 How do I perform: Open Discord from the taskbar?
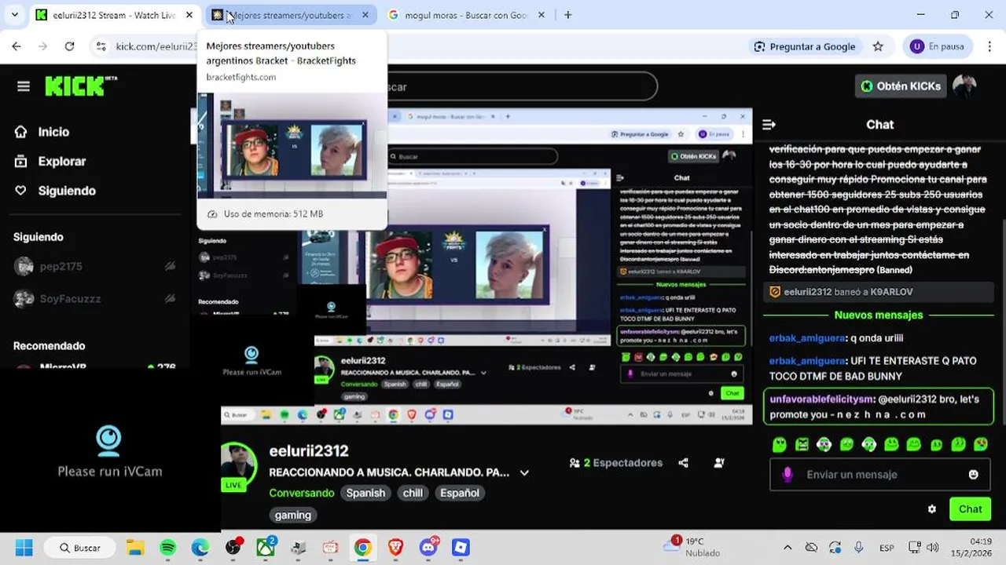pos(429,548)
